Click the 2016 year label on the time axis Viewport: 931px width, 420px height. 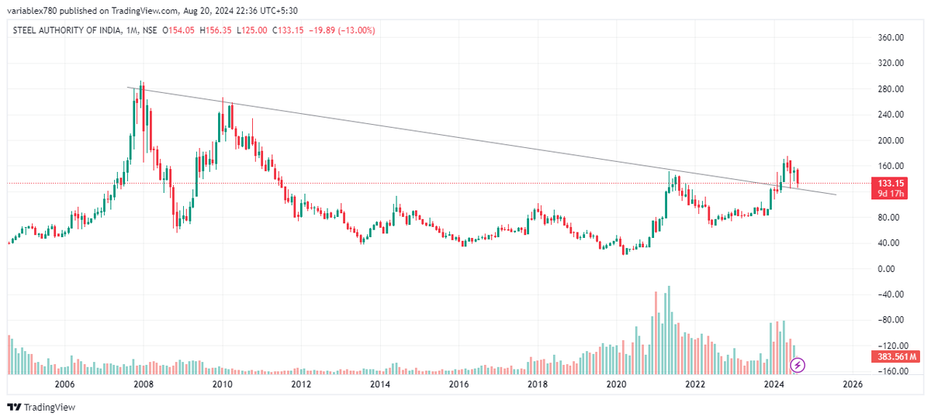point(459,384)
